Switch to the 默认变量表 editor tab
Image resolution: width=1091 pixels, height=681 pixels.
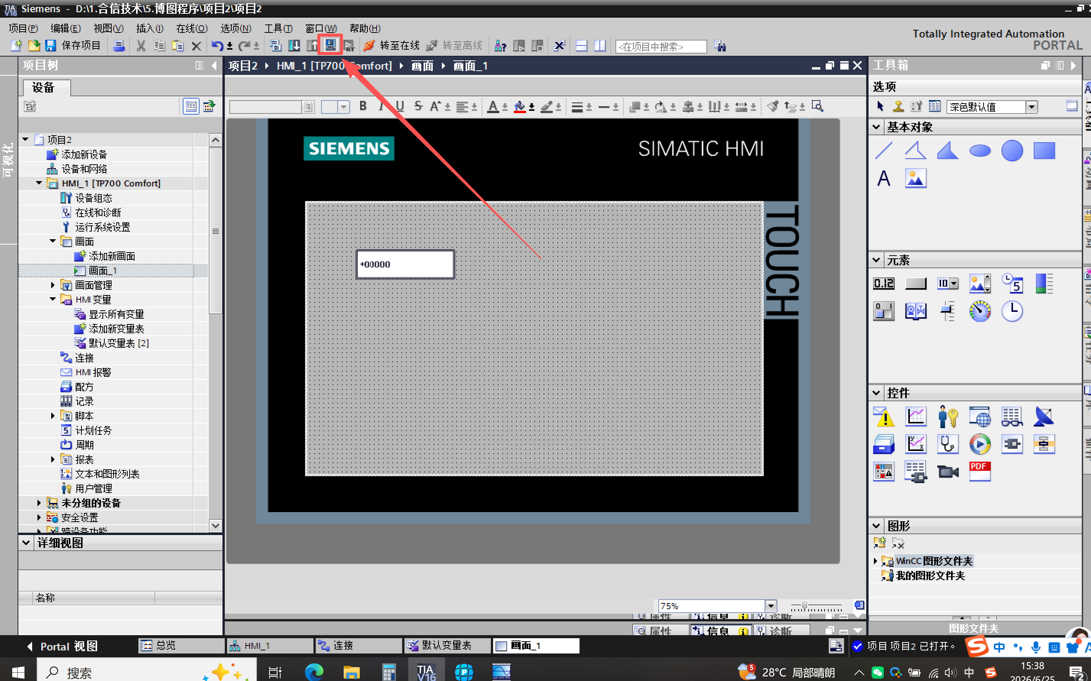447,645
